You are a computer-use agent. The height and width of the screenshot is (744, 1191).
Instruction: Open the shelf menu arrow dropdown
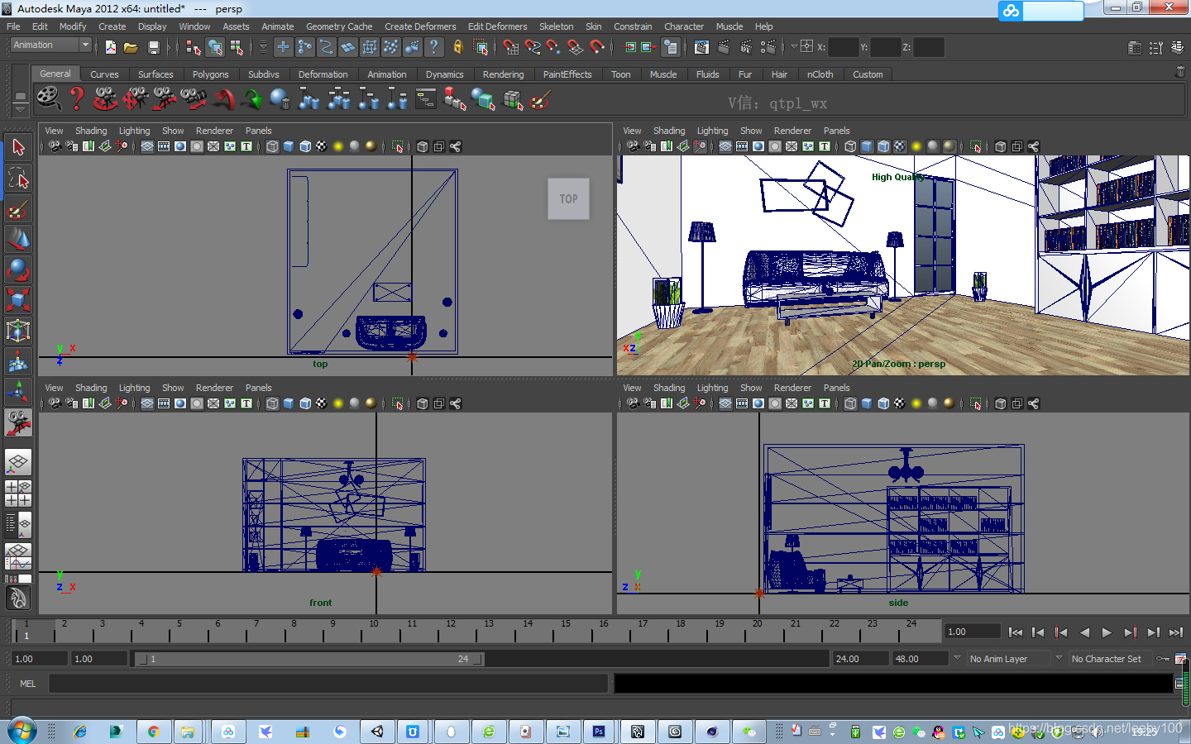20,109
